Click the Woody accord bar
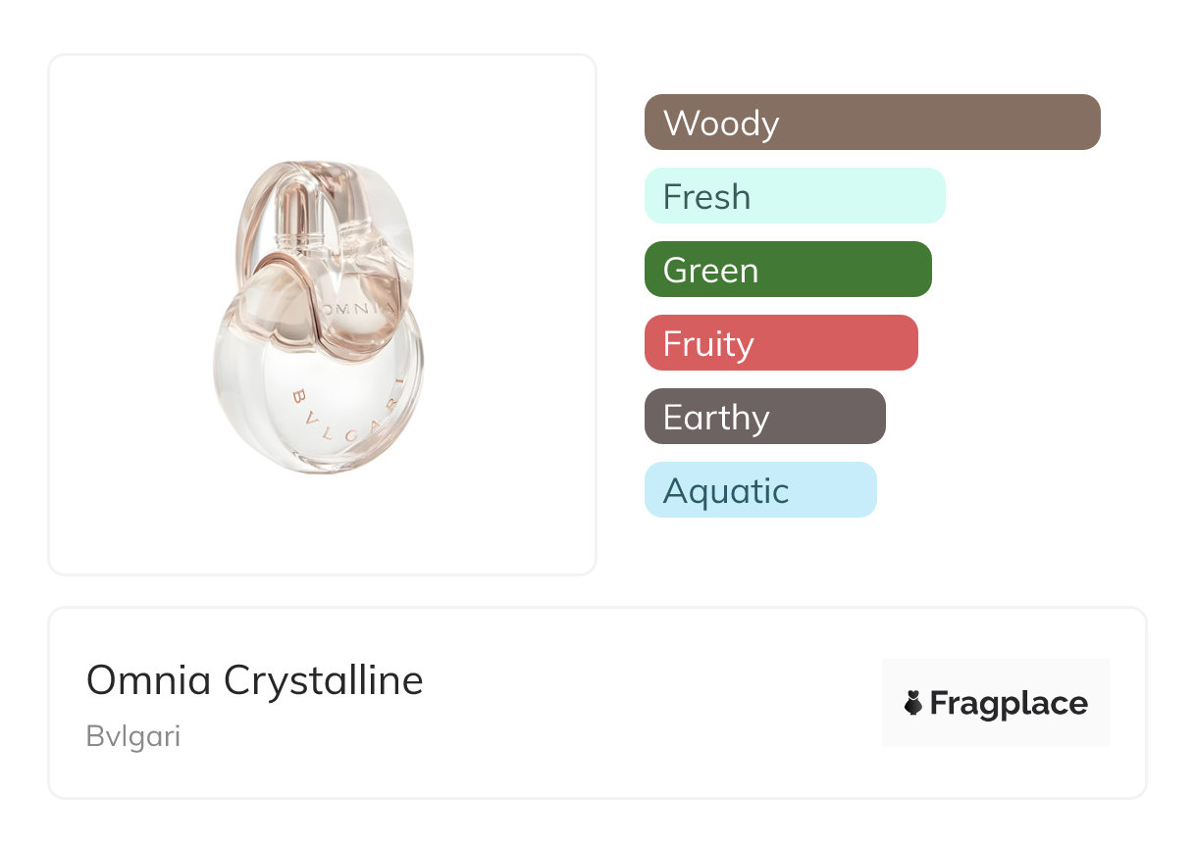 coord(871,123)
